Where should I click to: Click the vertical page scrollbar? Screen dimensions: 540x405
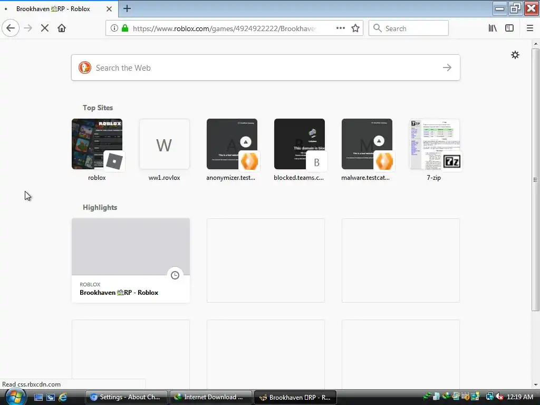536,179
